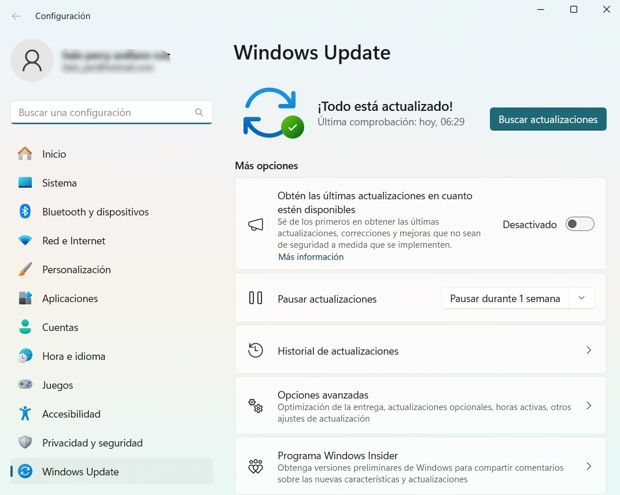
Task: Click the shield icon for Privacidad y seguridad
Action: (25, 442)
